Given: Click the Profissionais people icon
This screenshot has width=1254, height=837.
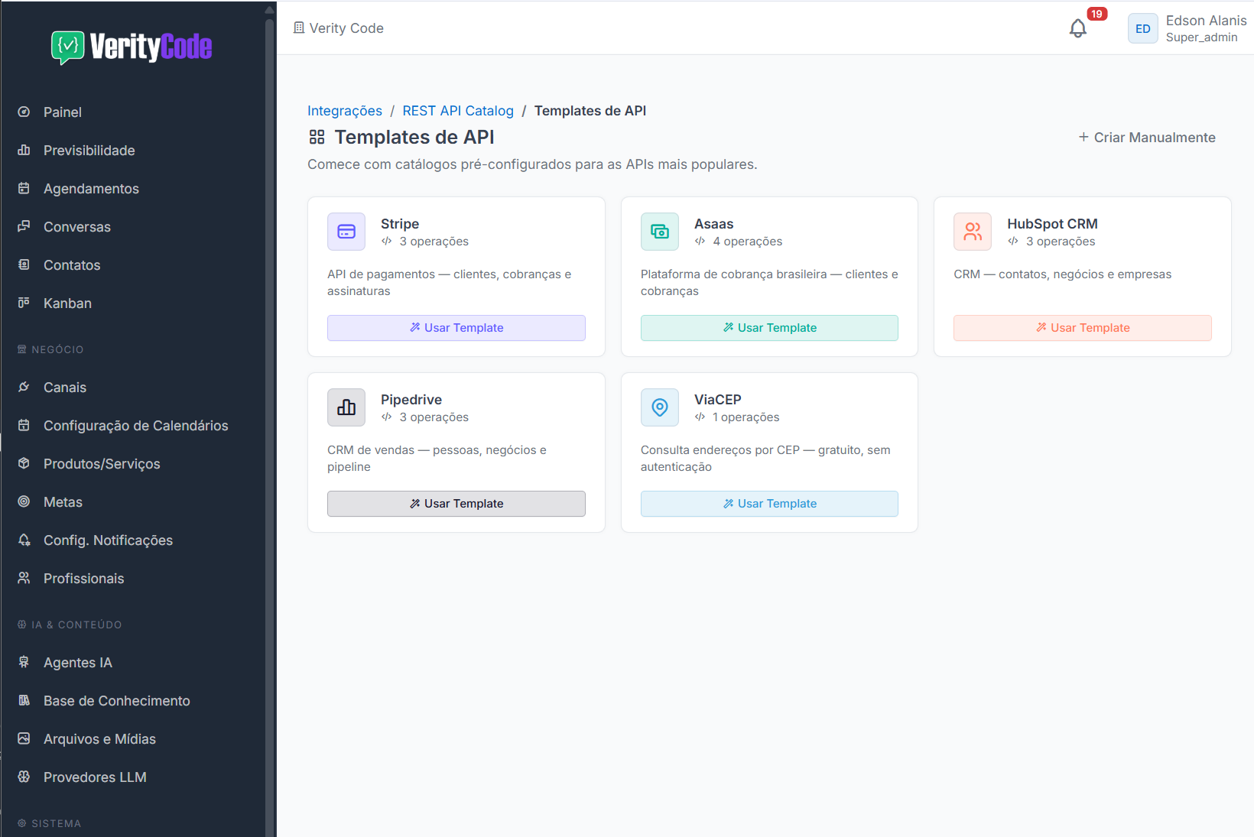Looking at the screenshot, I should click(24, 578).
